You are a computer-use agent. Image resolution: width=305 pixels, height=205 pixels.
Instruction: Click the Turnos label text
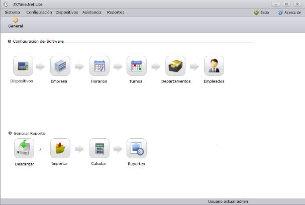[136, 81]
